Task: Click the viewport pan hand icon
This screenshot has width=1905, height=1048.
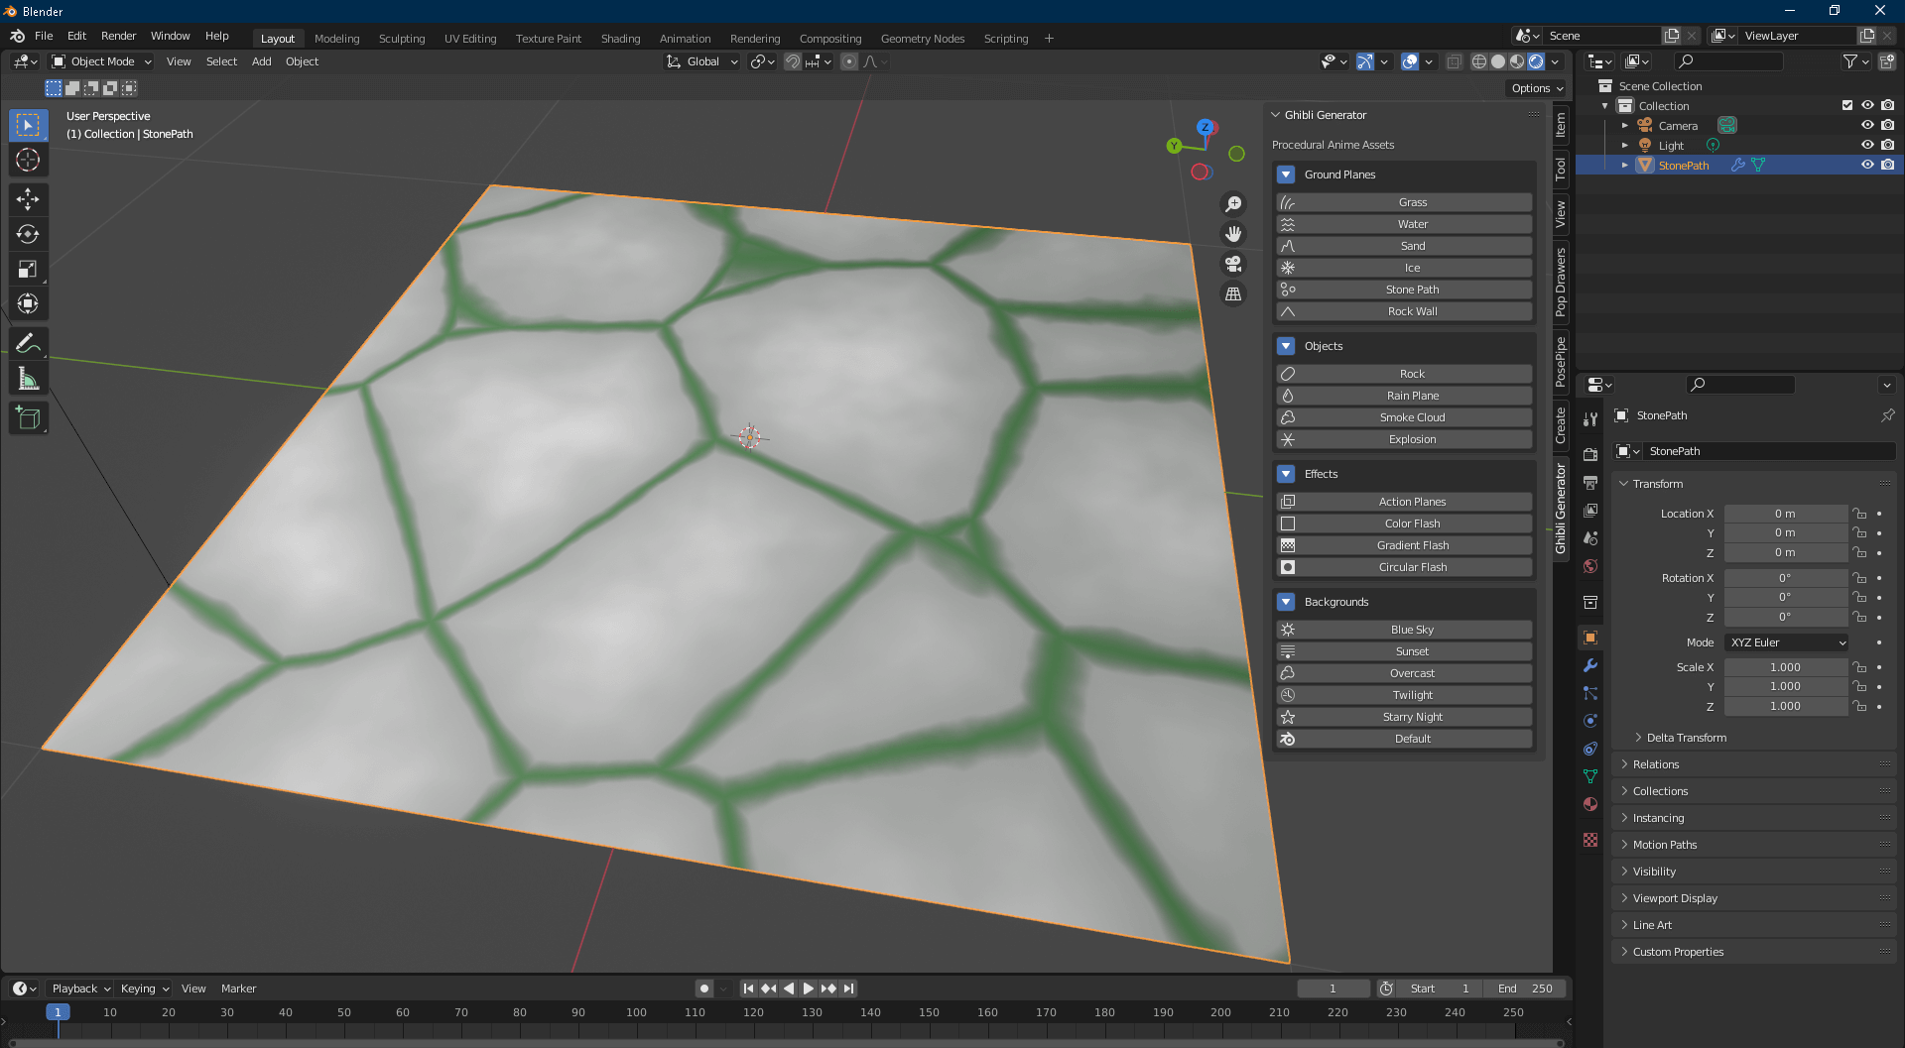Action: tap(1233, 234)
